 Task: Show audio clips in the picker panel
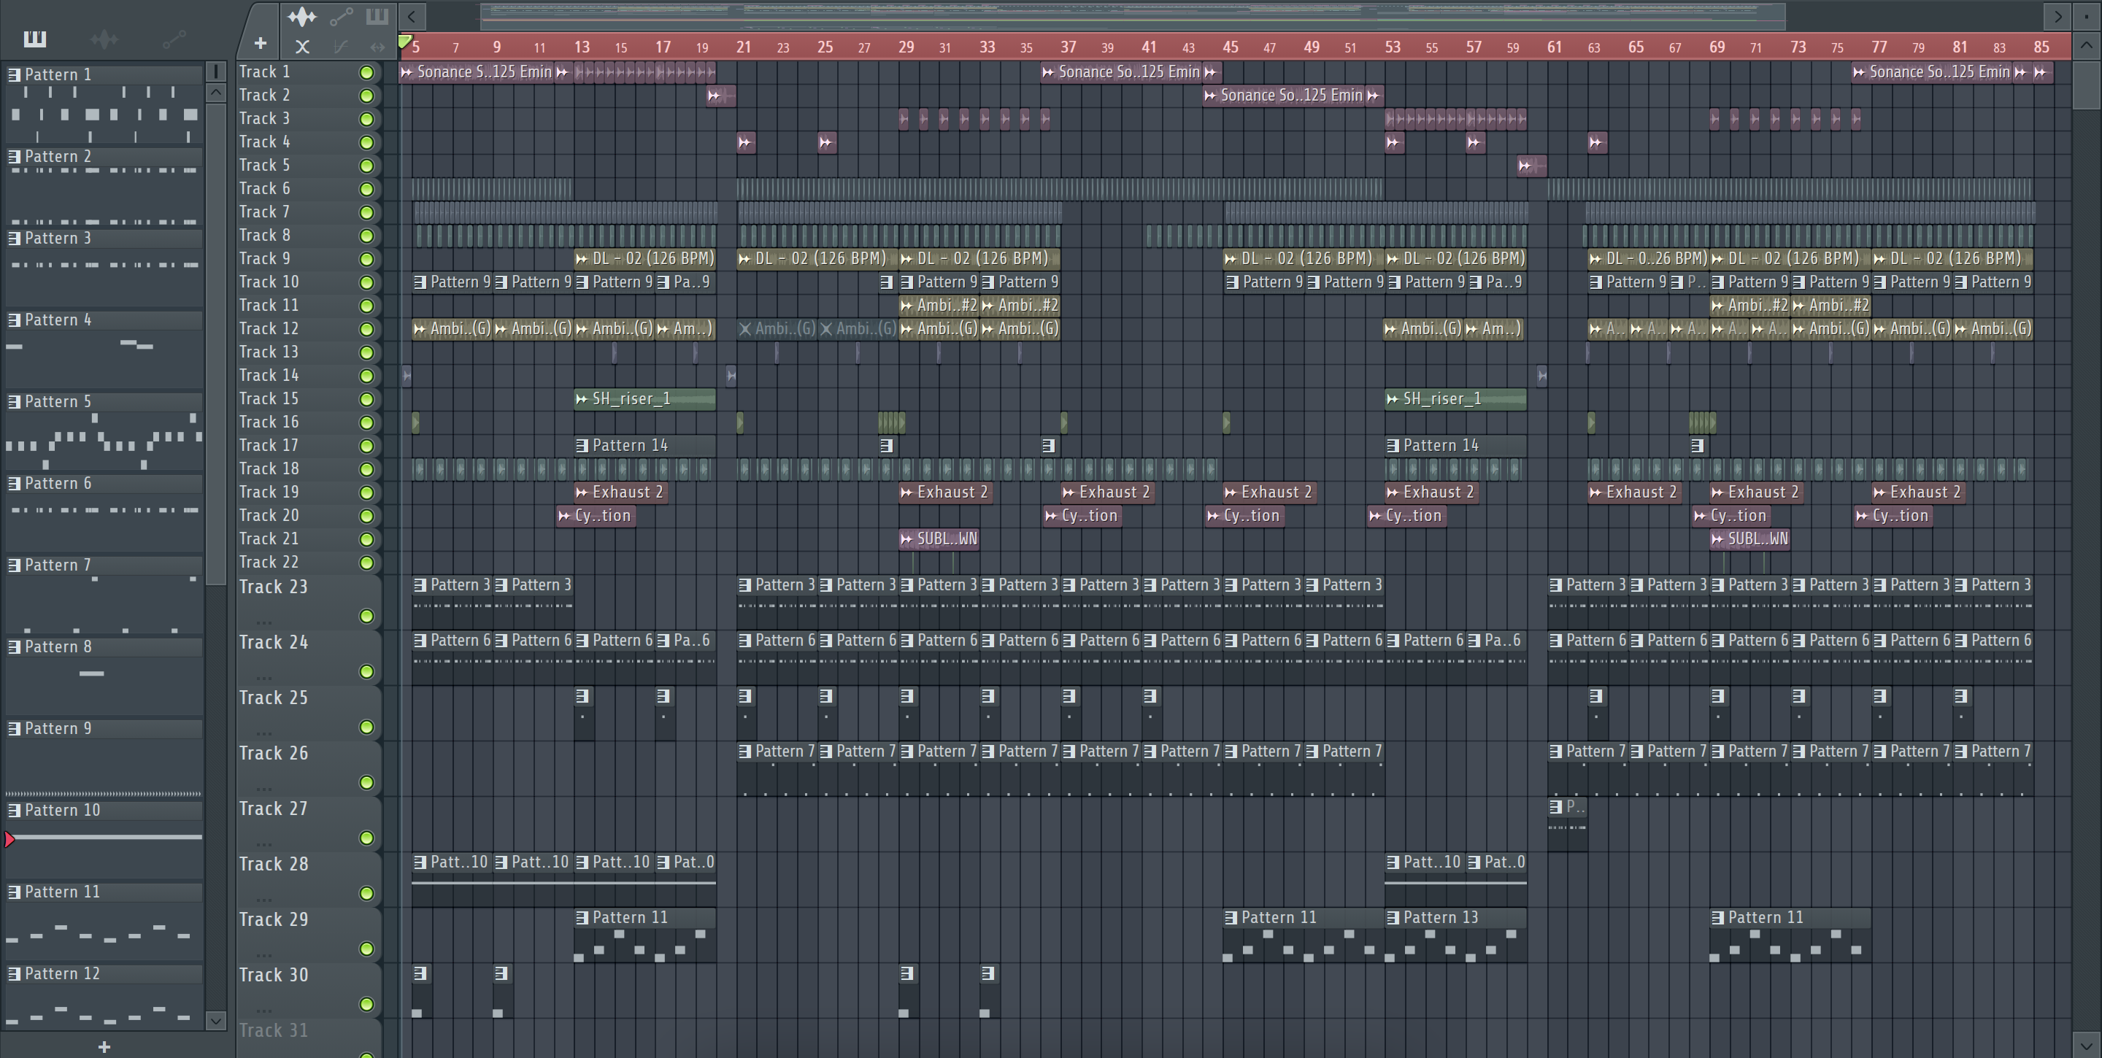[x=104, y=39]
